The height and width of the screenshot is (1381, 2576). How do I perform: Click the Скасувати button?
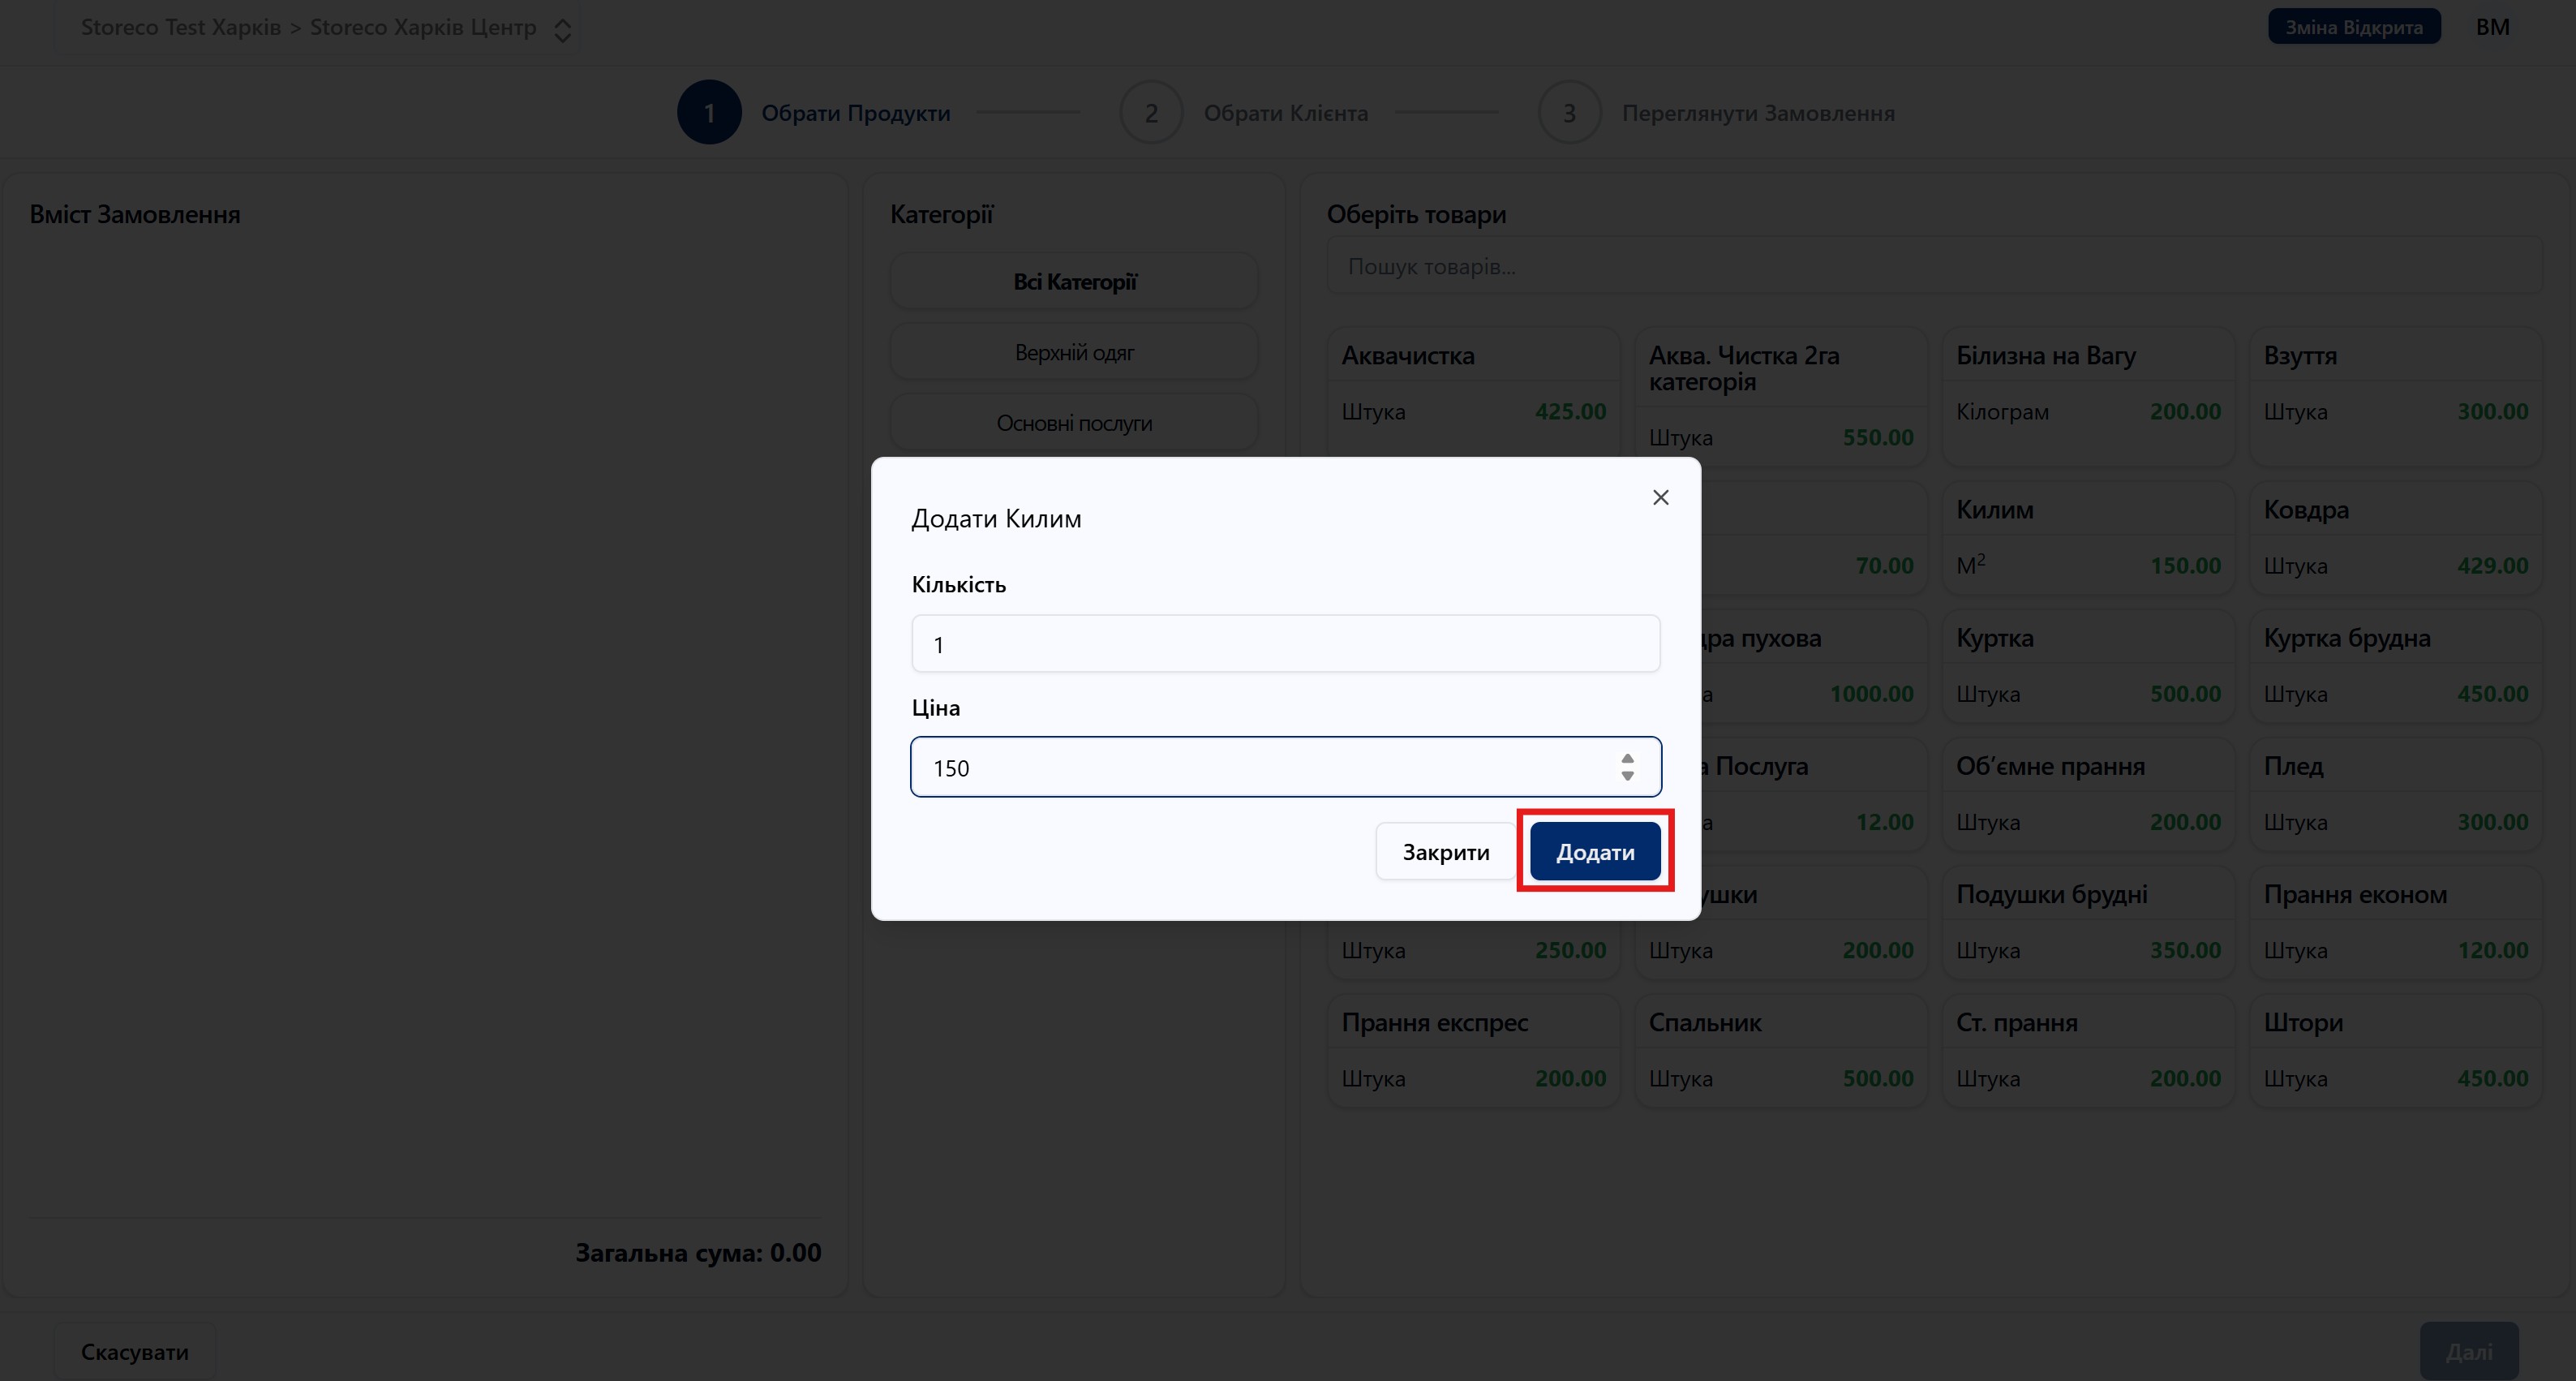point(134,1351)
